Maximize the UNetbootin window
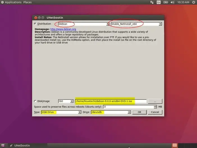The width and height of the screenshot is (197, 148). [x=43, y=18]
